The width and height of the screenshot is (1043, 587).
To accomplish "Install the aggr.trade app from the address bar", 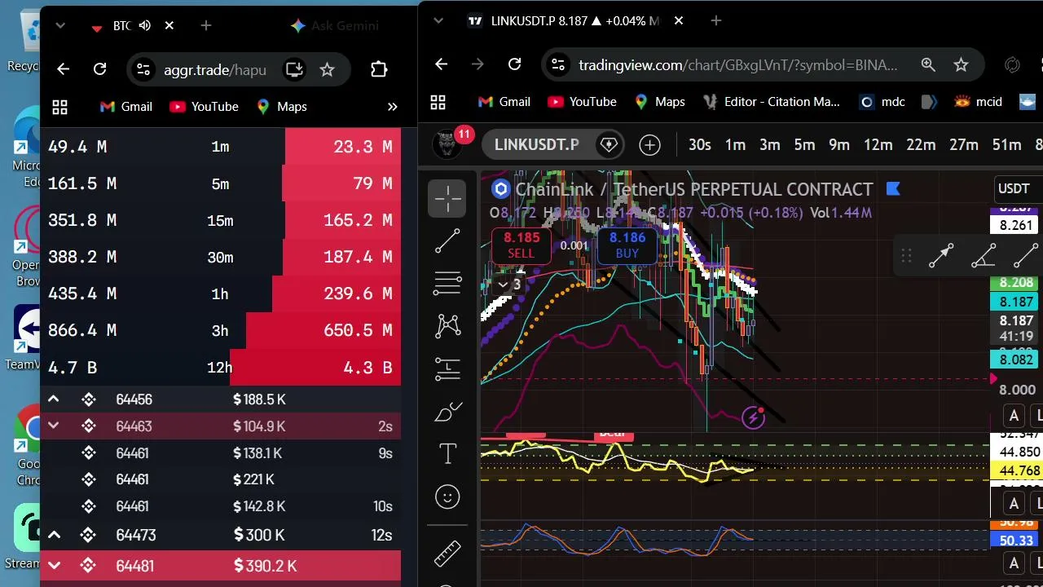I will pos(294,69).
